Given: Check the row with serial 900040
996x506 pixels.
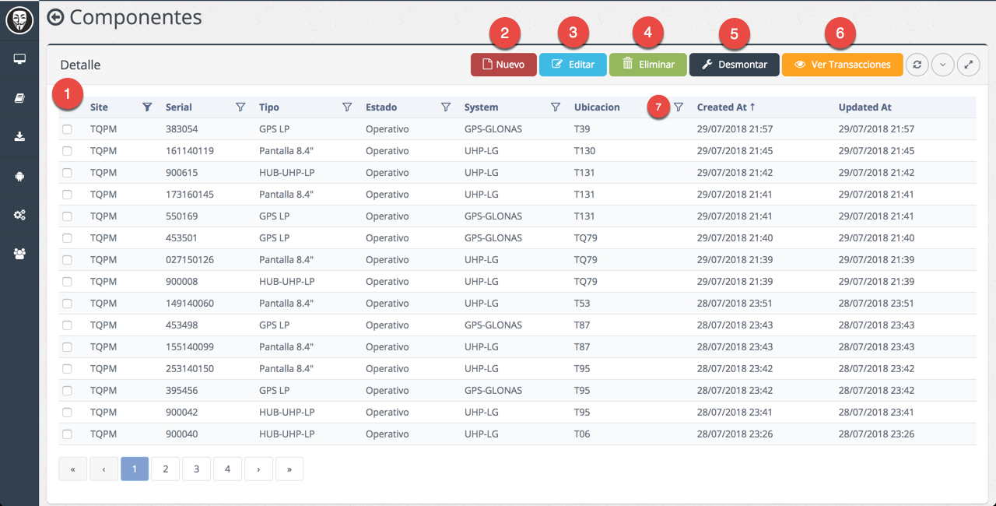Looking at the screenshot, I should (68, 434).
